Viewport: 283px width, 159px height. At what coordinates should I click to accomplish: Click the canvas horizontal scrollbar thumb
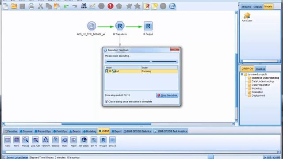(x=106, y=124)
